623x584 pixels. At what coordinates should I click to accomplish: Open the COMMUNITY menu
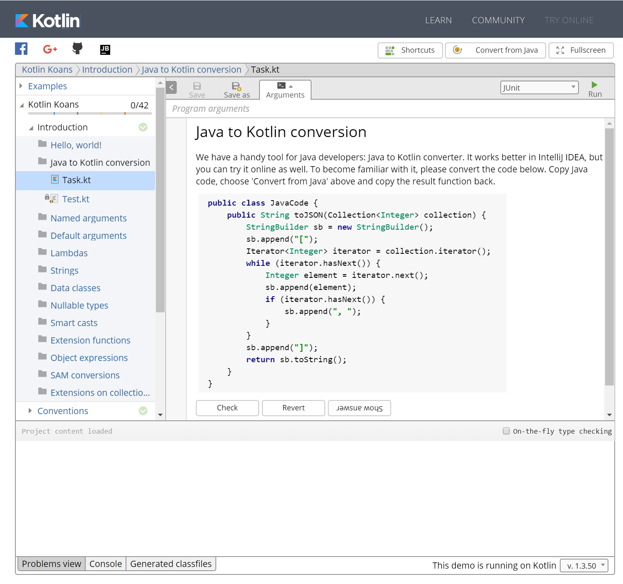click(498, 20)
